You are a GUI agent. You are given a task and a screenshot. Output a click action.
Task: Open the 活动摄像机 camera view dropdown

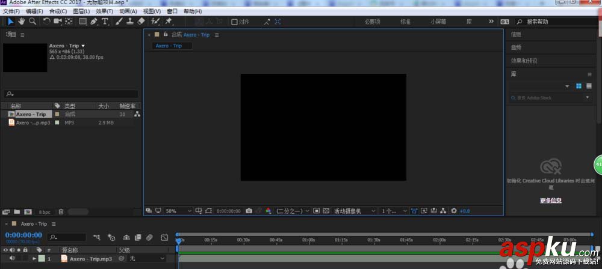coord(355,211)
